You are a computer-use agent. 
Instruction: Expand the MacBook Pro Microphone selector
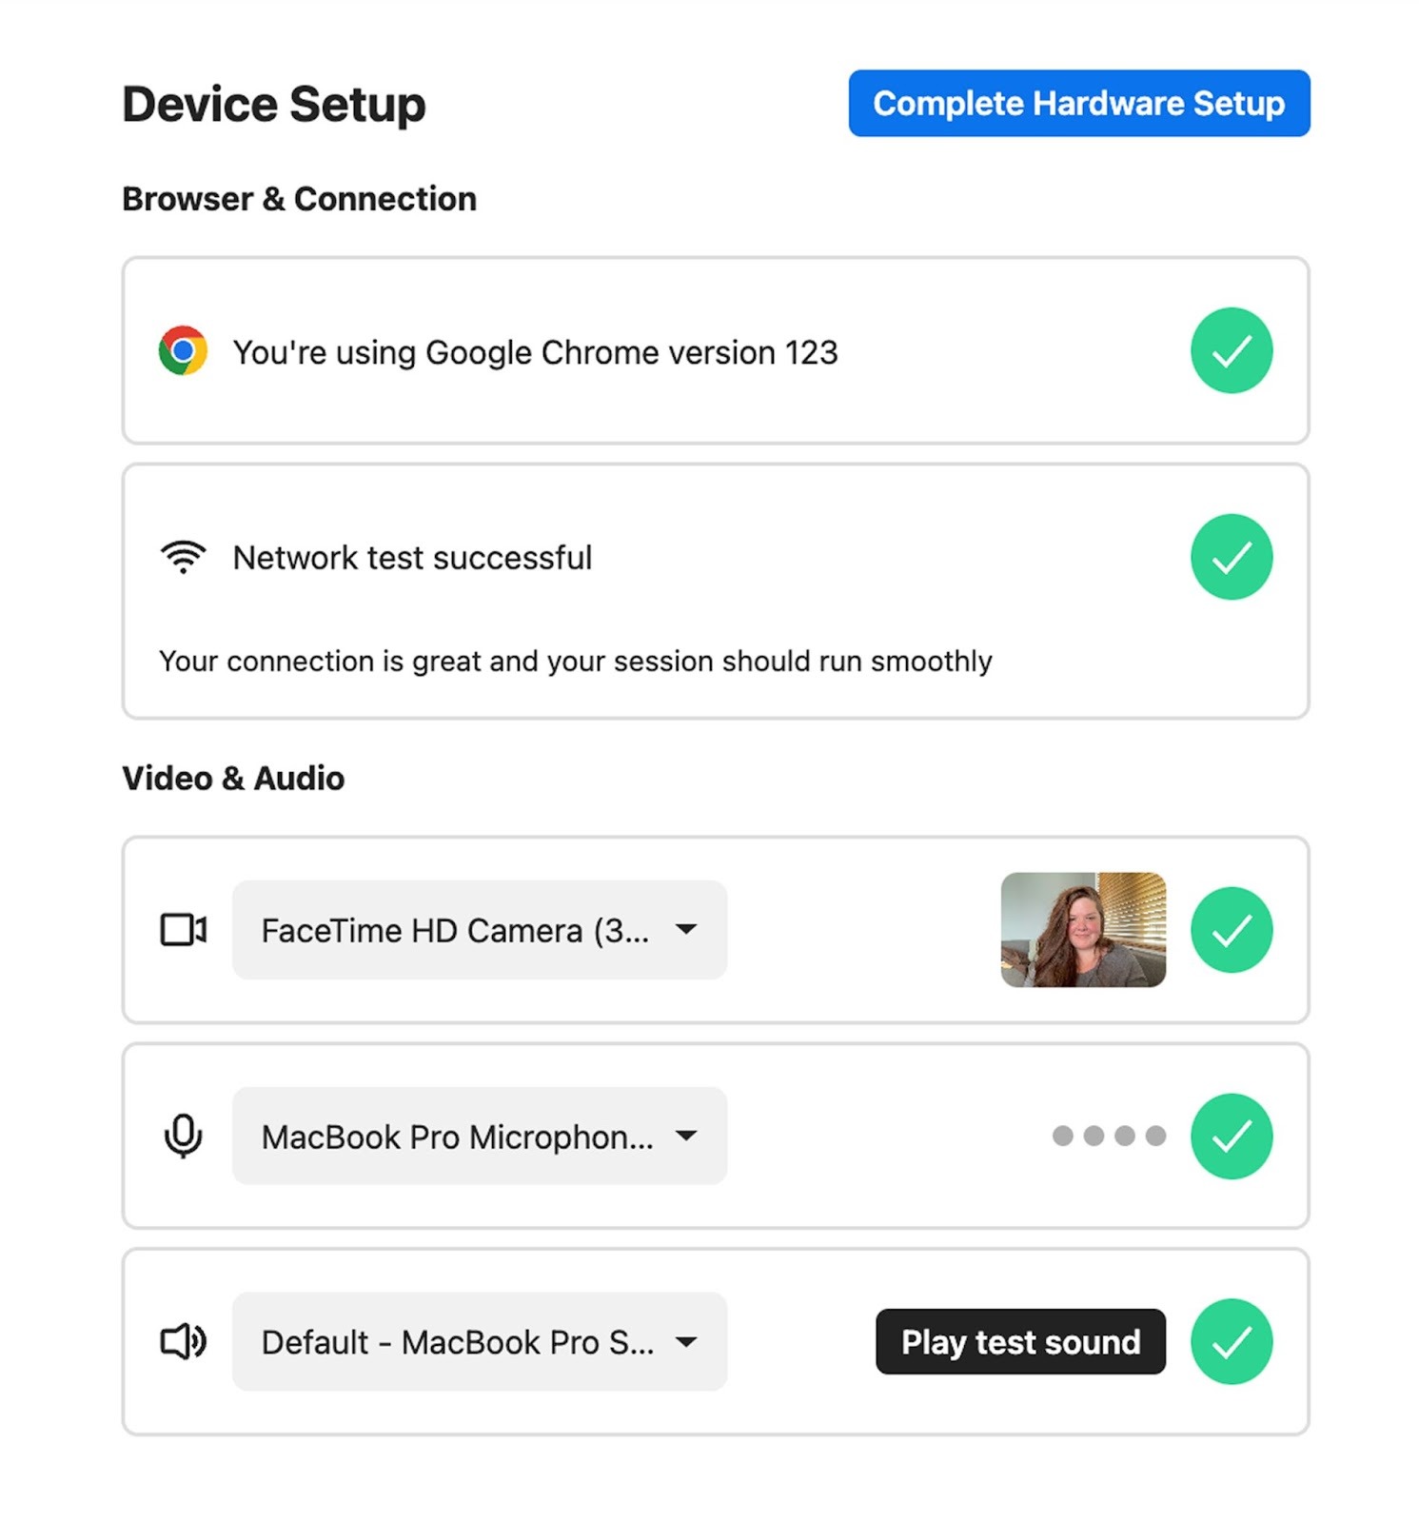pos(480,1136)
